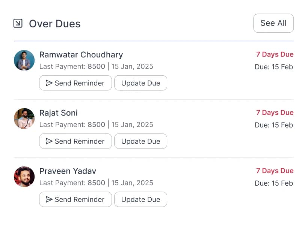Select the name Rajat Soni
Viewport: 308px width, 225px height.
pyautogui.click(x=59, y=113)
